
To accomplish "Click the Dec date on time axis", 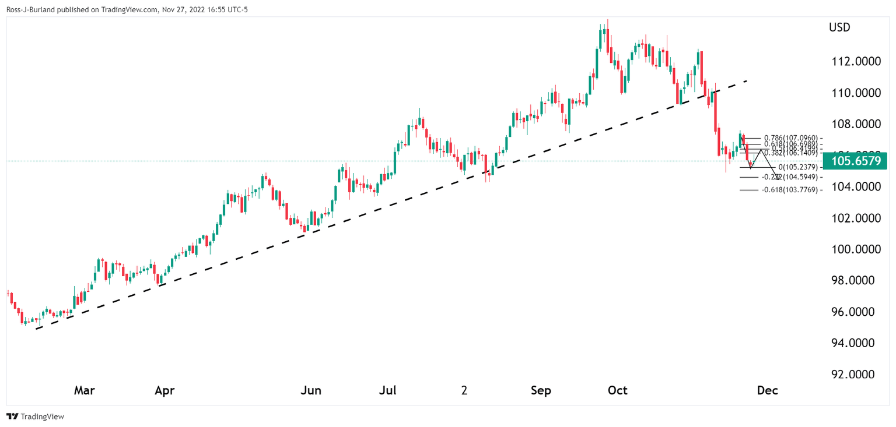I will pos(768,390).
